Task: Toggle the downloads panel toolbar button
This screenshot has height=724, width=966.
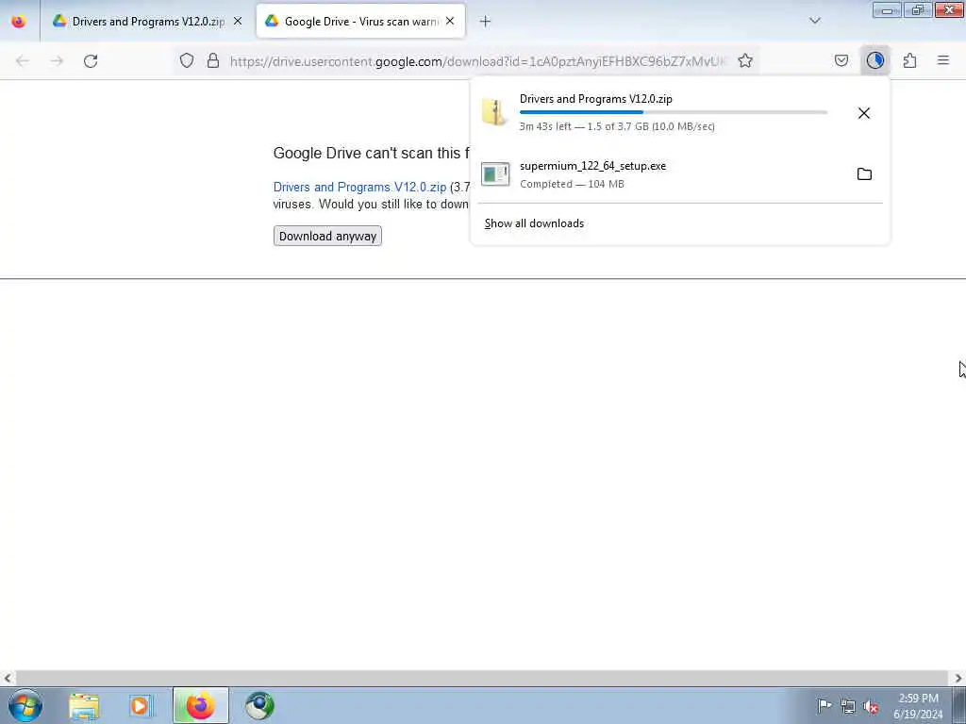Action: point(875,60)
